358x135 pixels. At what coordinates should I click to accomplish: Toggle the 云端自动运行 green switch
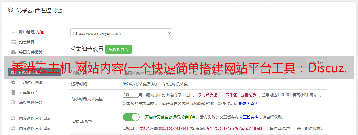131,117
